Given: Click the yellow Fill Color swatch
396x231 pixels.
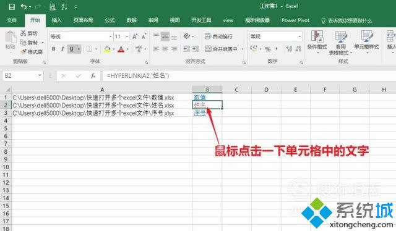Looking at the screenshot, I should coord(107,49).
